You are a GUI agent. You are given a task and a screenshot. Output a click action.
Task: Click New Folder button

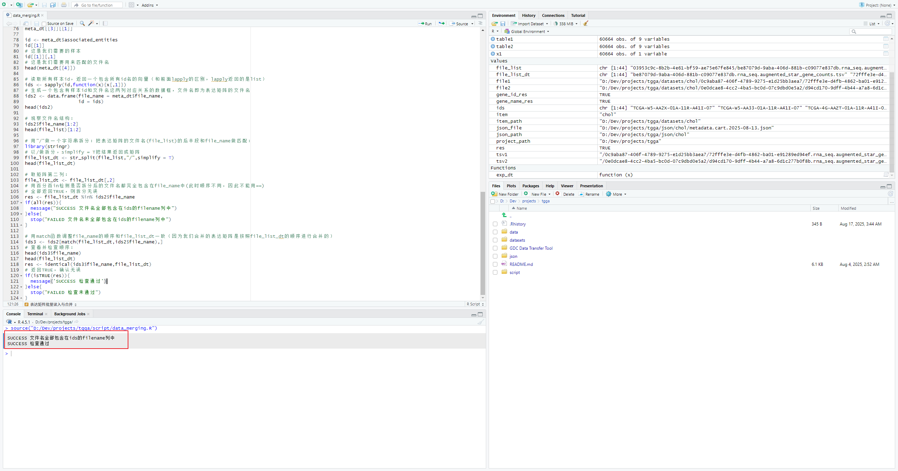(x=505, y=194)
